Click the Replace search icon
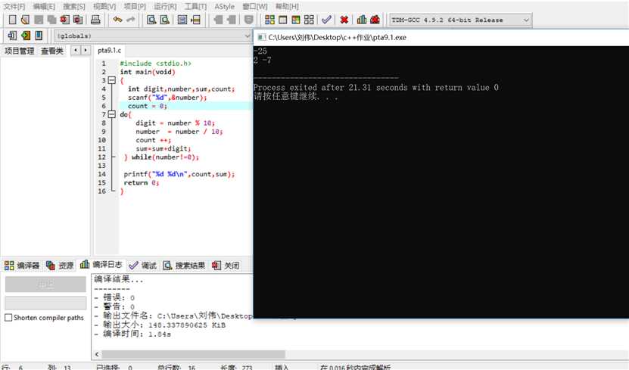The width and height of the screenshot is (629, 370). pos(164,20)
